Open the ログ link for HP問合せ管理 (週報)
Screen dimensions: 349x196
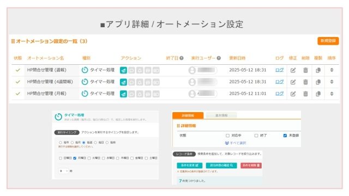279,70
